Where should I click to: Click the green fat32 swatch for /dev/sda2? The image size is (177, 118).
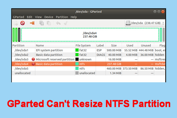click(77, 55)
